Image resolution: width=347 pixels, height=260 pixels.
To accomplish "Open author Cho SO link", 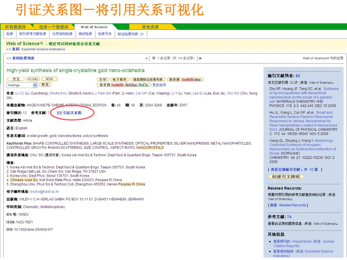I will [233, 93].
